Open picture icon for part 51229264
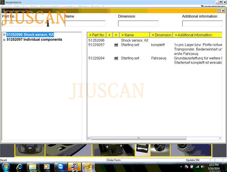Screen dimensions: 227x172 [x=116, y=58]
